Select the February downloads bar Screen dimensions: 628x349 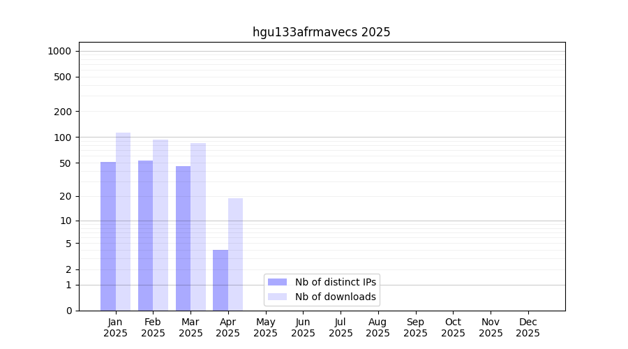pos(160,225)
